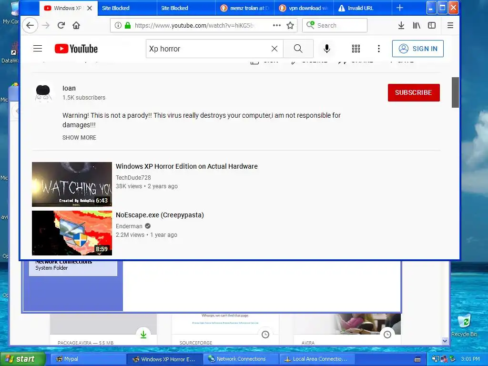The width and height of the screenshot is (488, 366).
Task: Click the 1.5K subscribers text
Action: click(84, 98)
